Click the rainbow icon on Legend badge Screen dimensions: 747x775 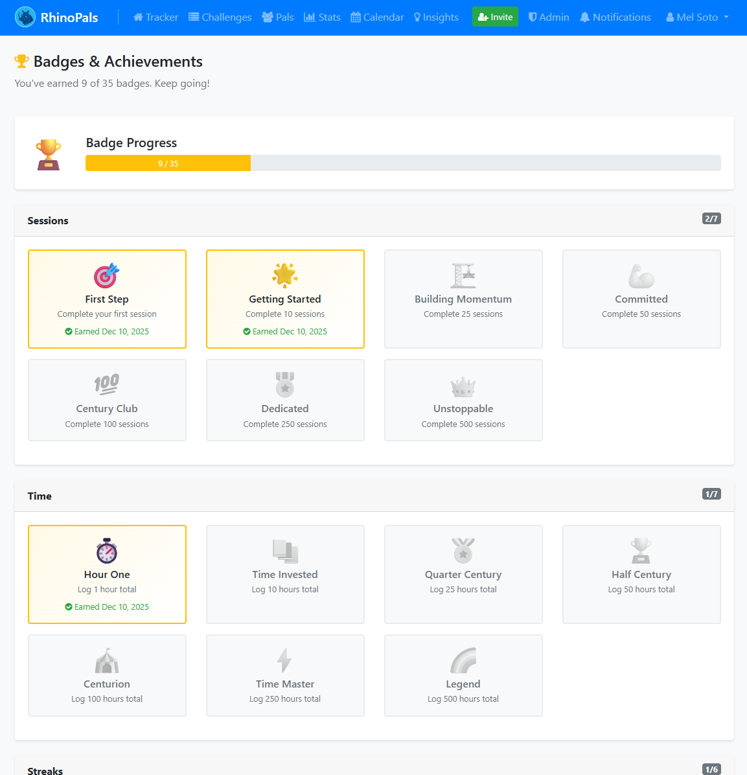point(463,660)
